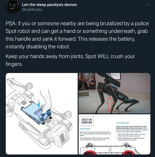Click the CEBIT sign in the photo
155x157 pixels.
tap(115, 75)
